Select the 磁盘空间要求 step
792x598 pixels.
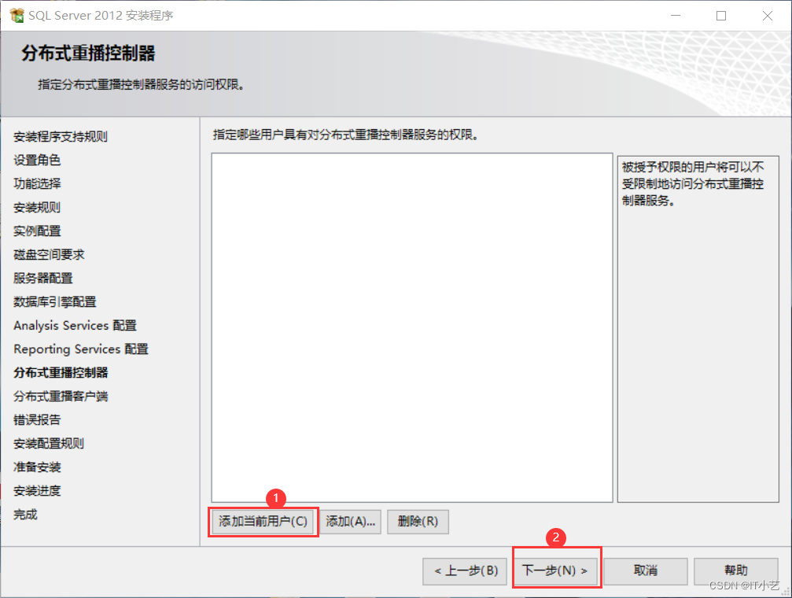pos(49,254)
